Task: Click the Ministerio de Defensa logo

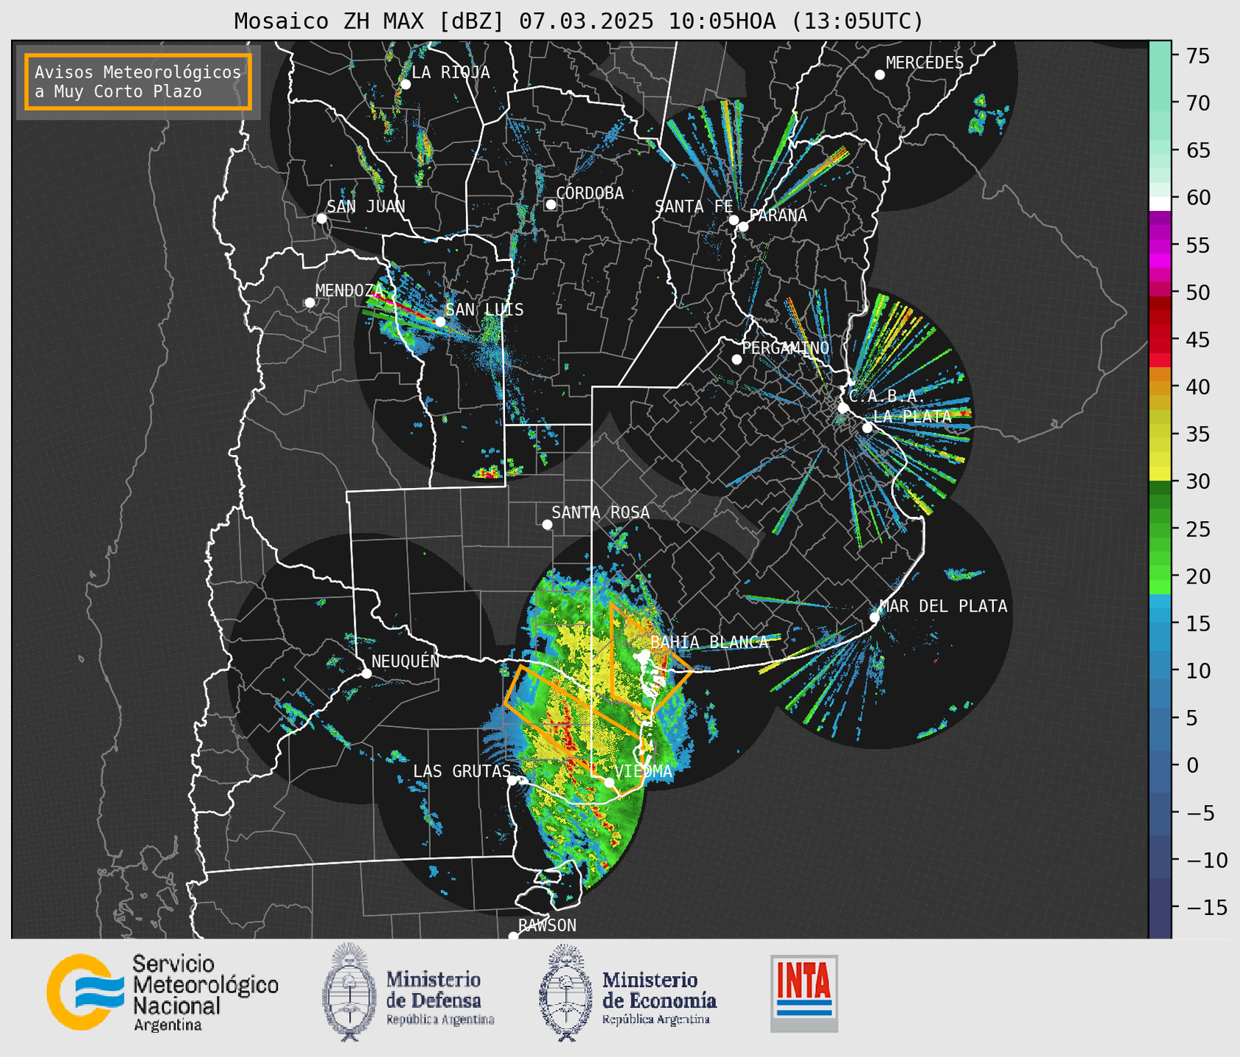Action: 408,992
